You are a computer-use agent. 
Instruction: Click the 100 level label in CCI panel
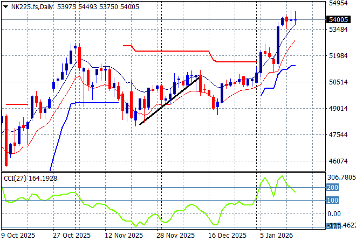(332, 201)
